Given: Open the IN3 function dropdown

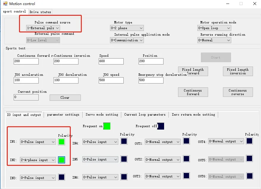Looking at the screenshot, I should (38, 178).
